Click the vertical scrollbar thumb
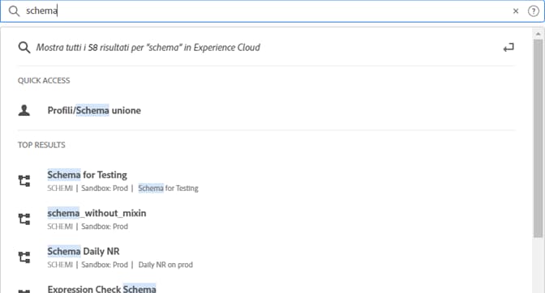This screenshot has height=293, width=545. 538,138
